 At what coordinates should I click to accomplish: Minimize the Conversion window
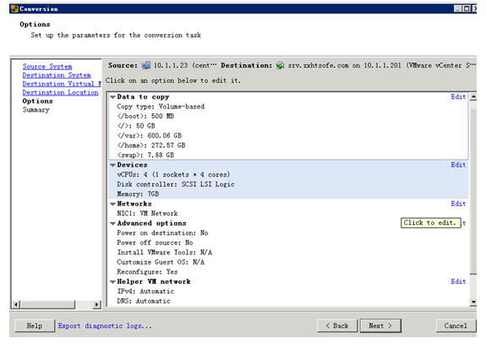coord(458,8)
